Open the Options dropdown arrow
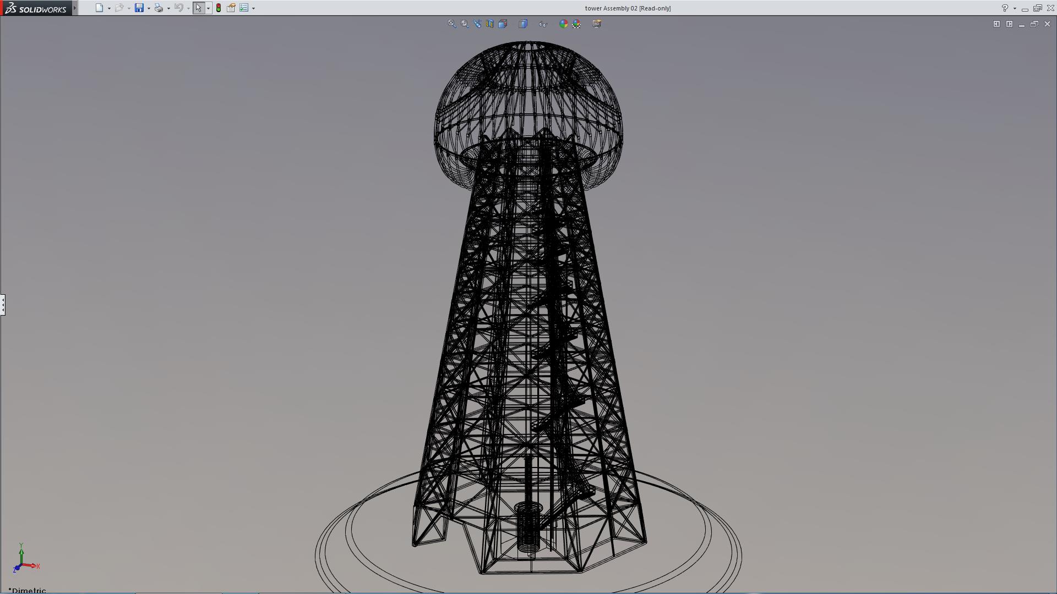This screenshot has height=594, width=1057. [x=253, y=8]
